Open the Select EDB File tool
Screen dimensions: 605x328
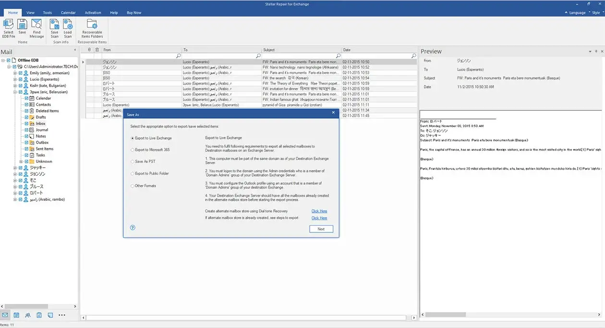8,28
